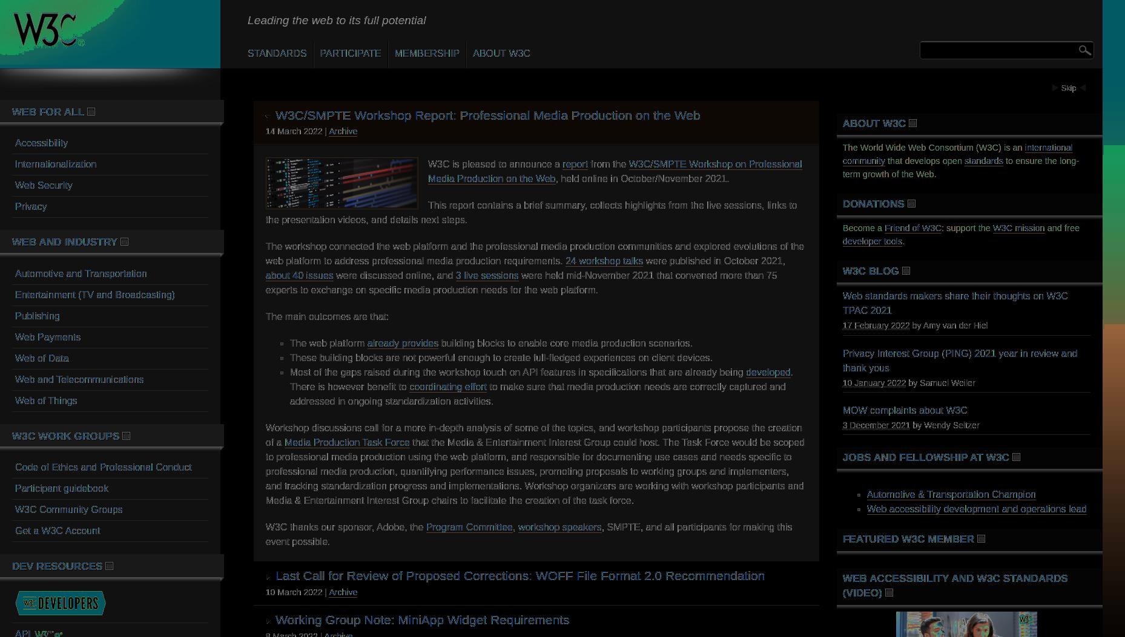
Task: Play the Web Accessibility video thumbnail
Action: [966, 624]
